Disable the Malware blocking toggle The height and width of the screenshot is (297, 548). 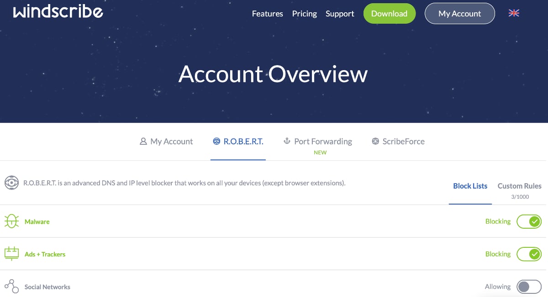coord(529,221)
